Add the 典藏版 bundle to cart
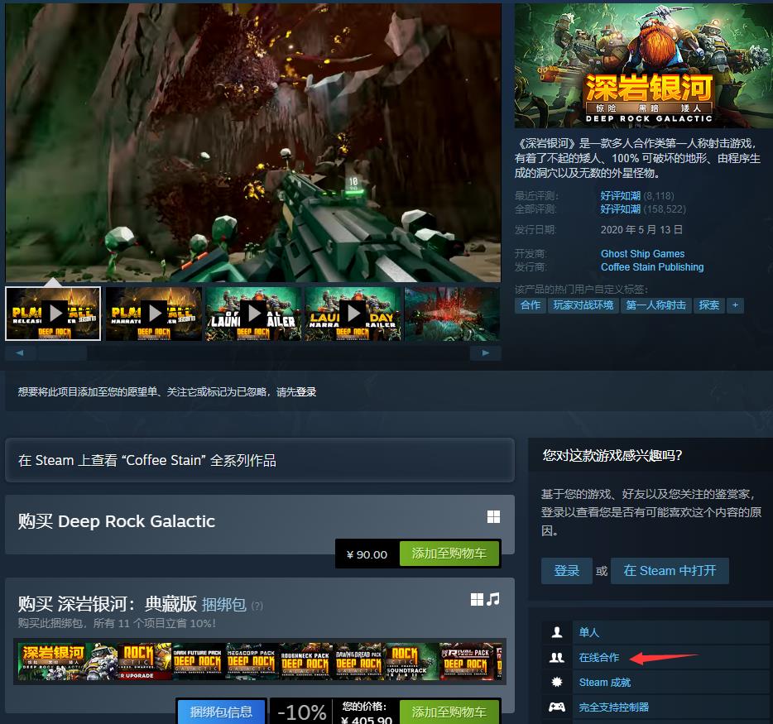Viewport: 773px width, 724px height. [449, 712]
